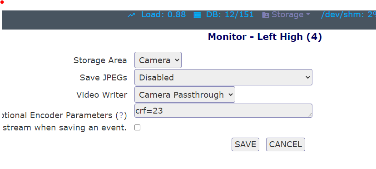The width and height of the screenshot is (376, 169).
Task: Click the DB 12/151 status text
Action: [230, 15]
